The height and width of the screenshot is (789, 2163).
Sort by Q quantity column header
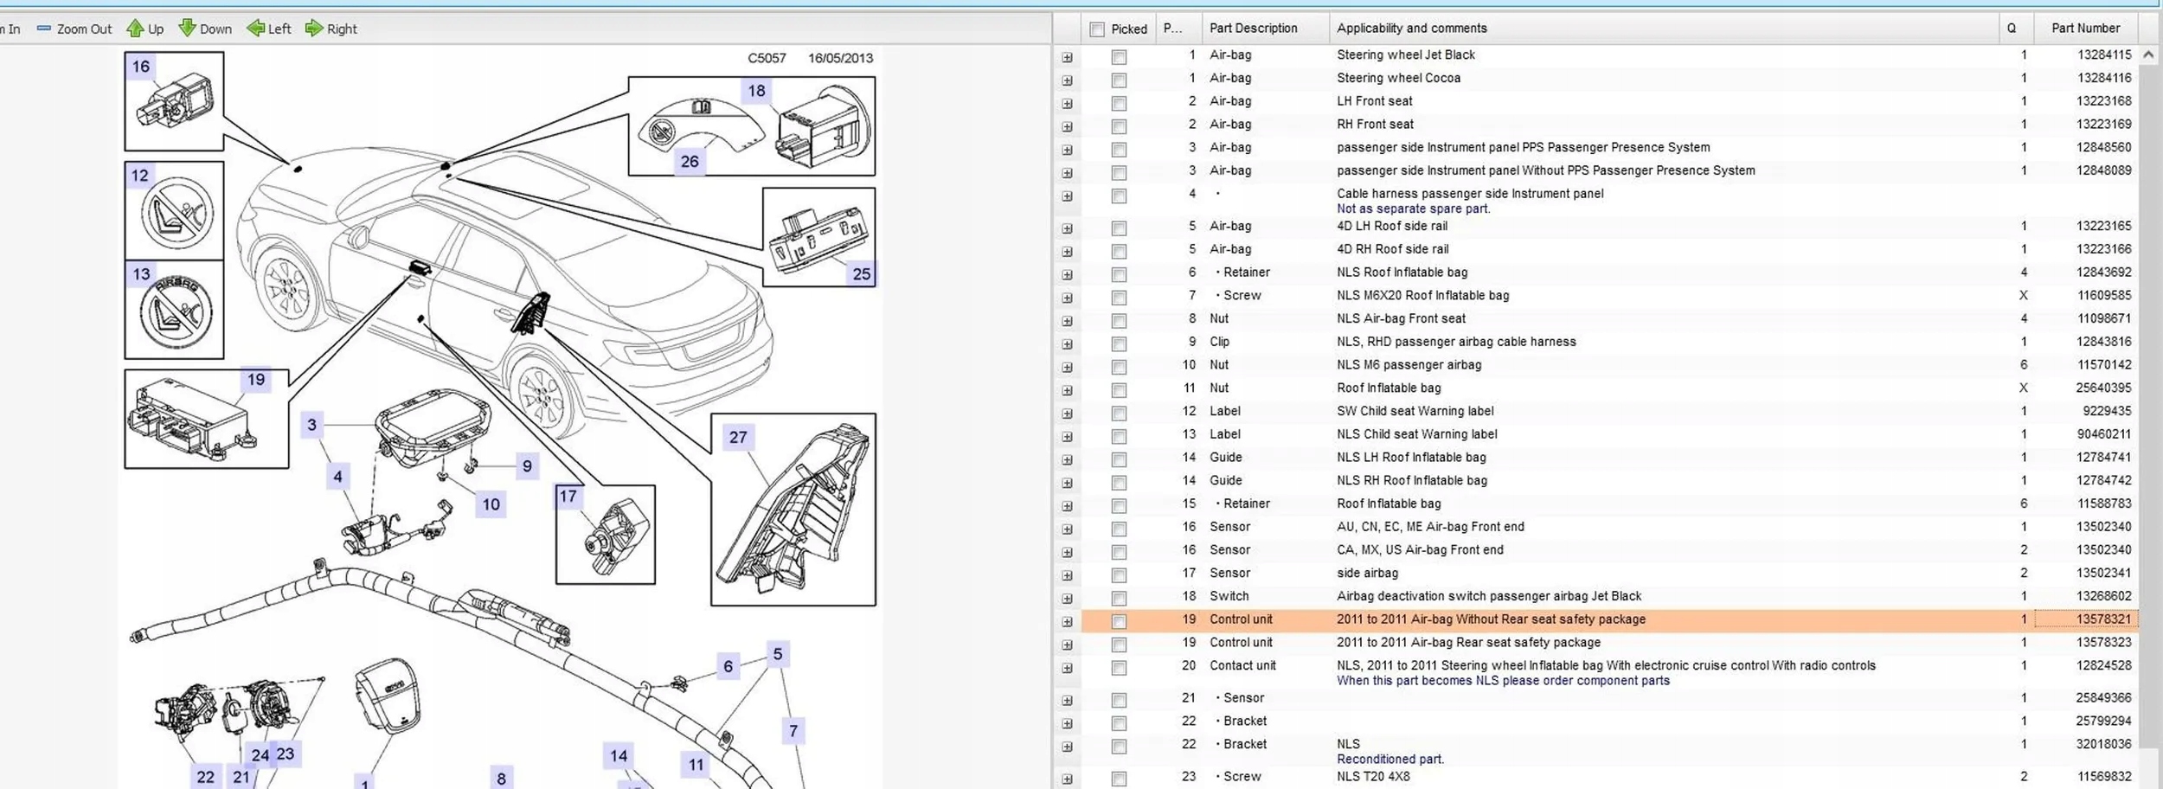(x=2016, y=29)
